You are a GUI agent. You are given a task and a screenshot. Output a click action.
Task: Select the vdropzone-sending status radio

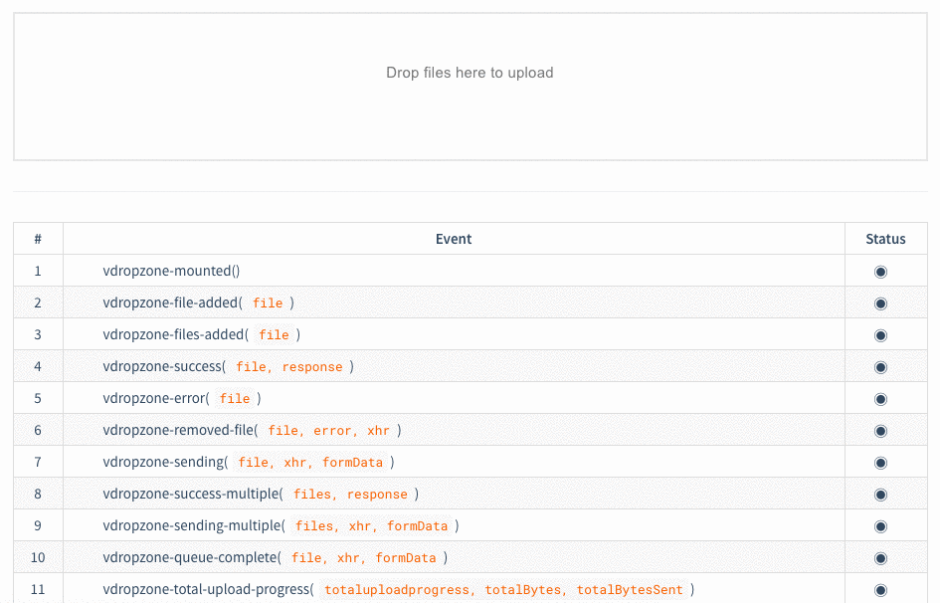pos(880,463)
